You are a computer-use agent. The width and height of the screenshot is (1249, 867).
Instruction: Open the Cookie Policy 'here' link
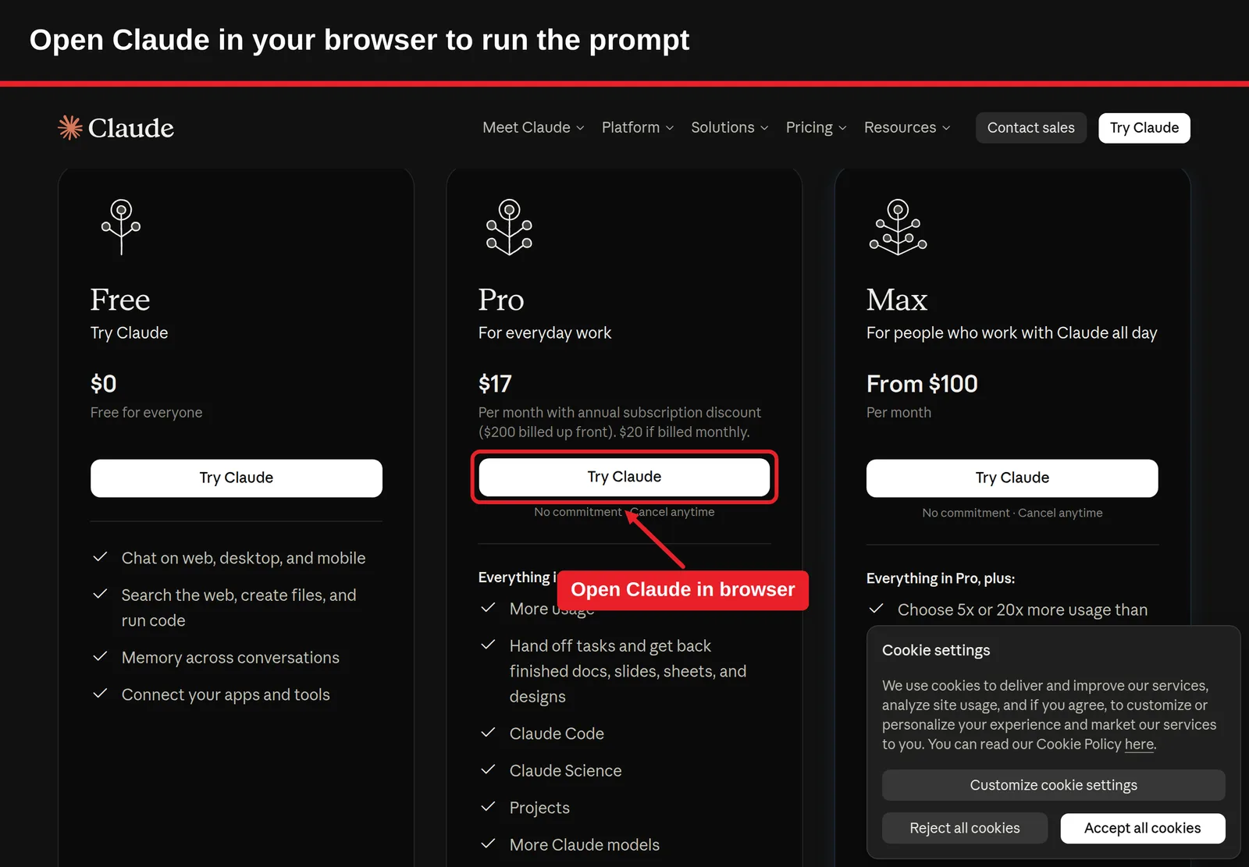[1139, 744]
